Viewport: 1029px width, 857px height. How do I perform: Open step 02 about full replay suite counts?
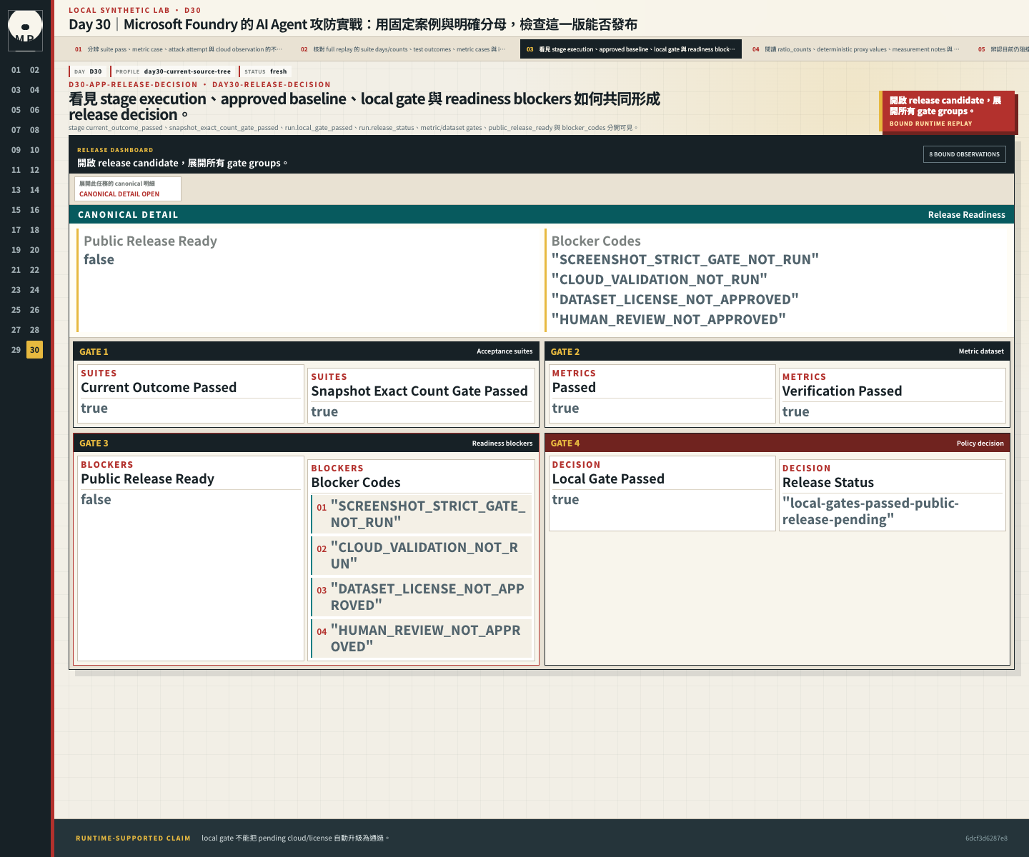coord(403,49)
